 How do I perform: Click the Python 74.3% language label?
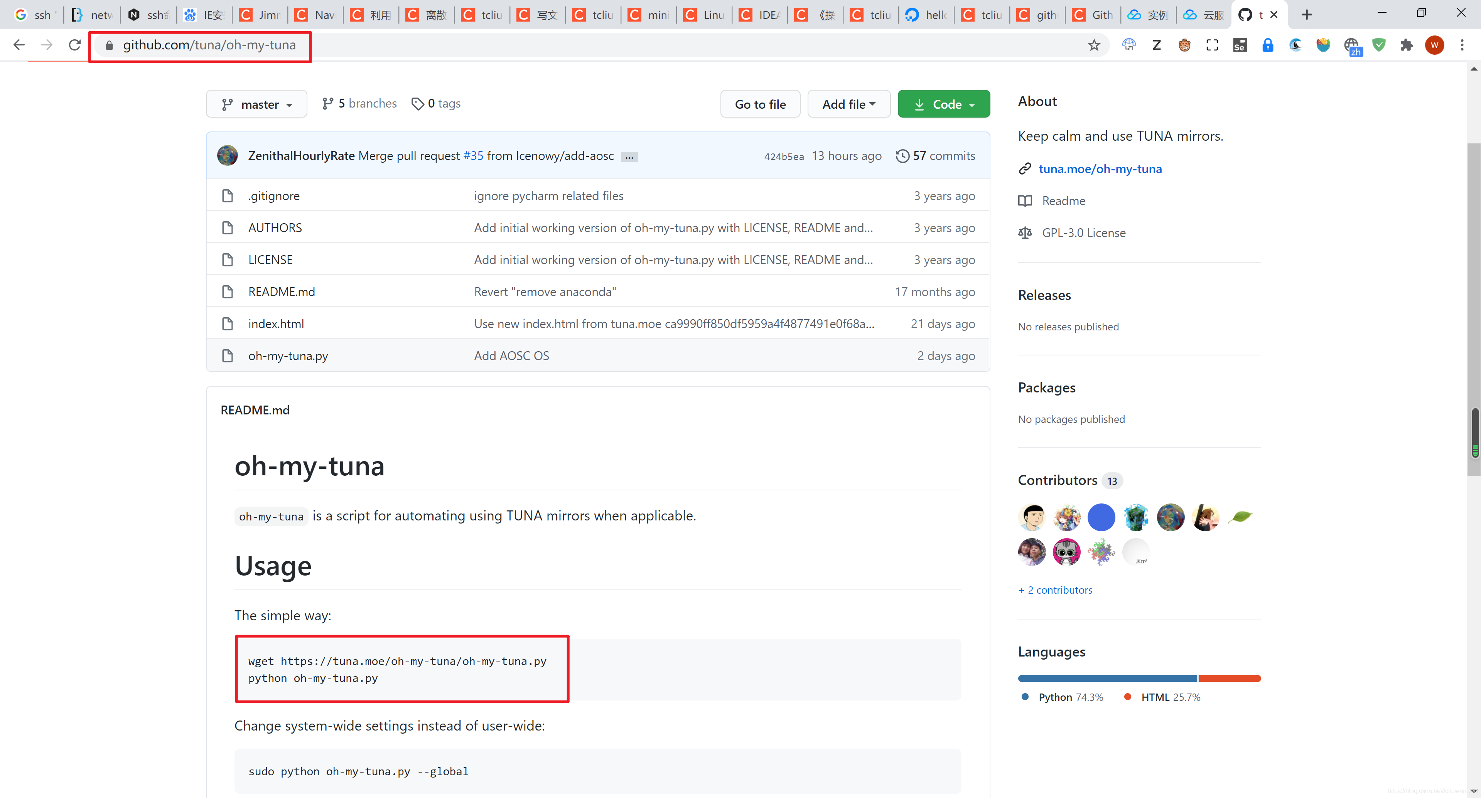pos(1071,697)
